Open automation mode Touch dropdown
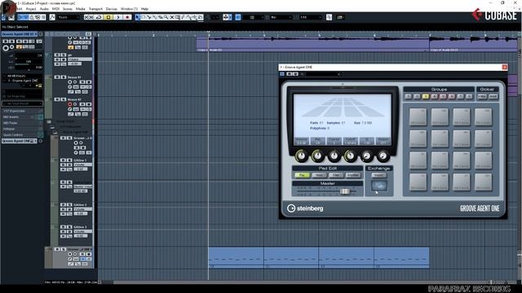Screen dimensions: 522x293 pos(69,17)
